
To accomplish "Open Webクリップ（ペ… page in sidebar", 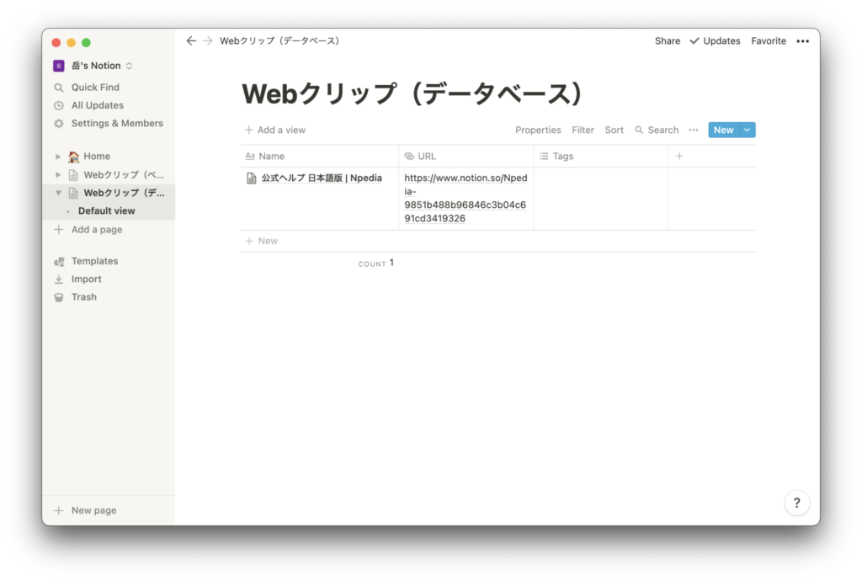I will coord(124,175).
